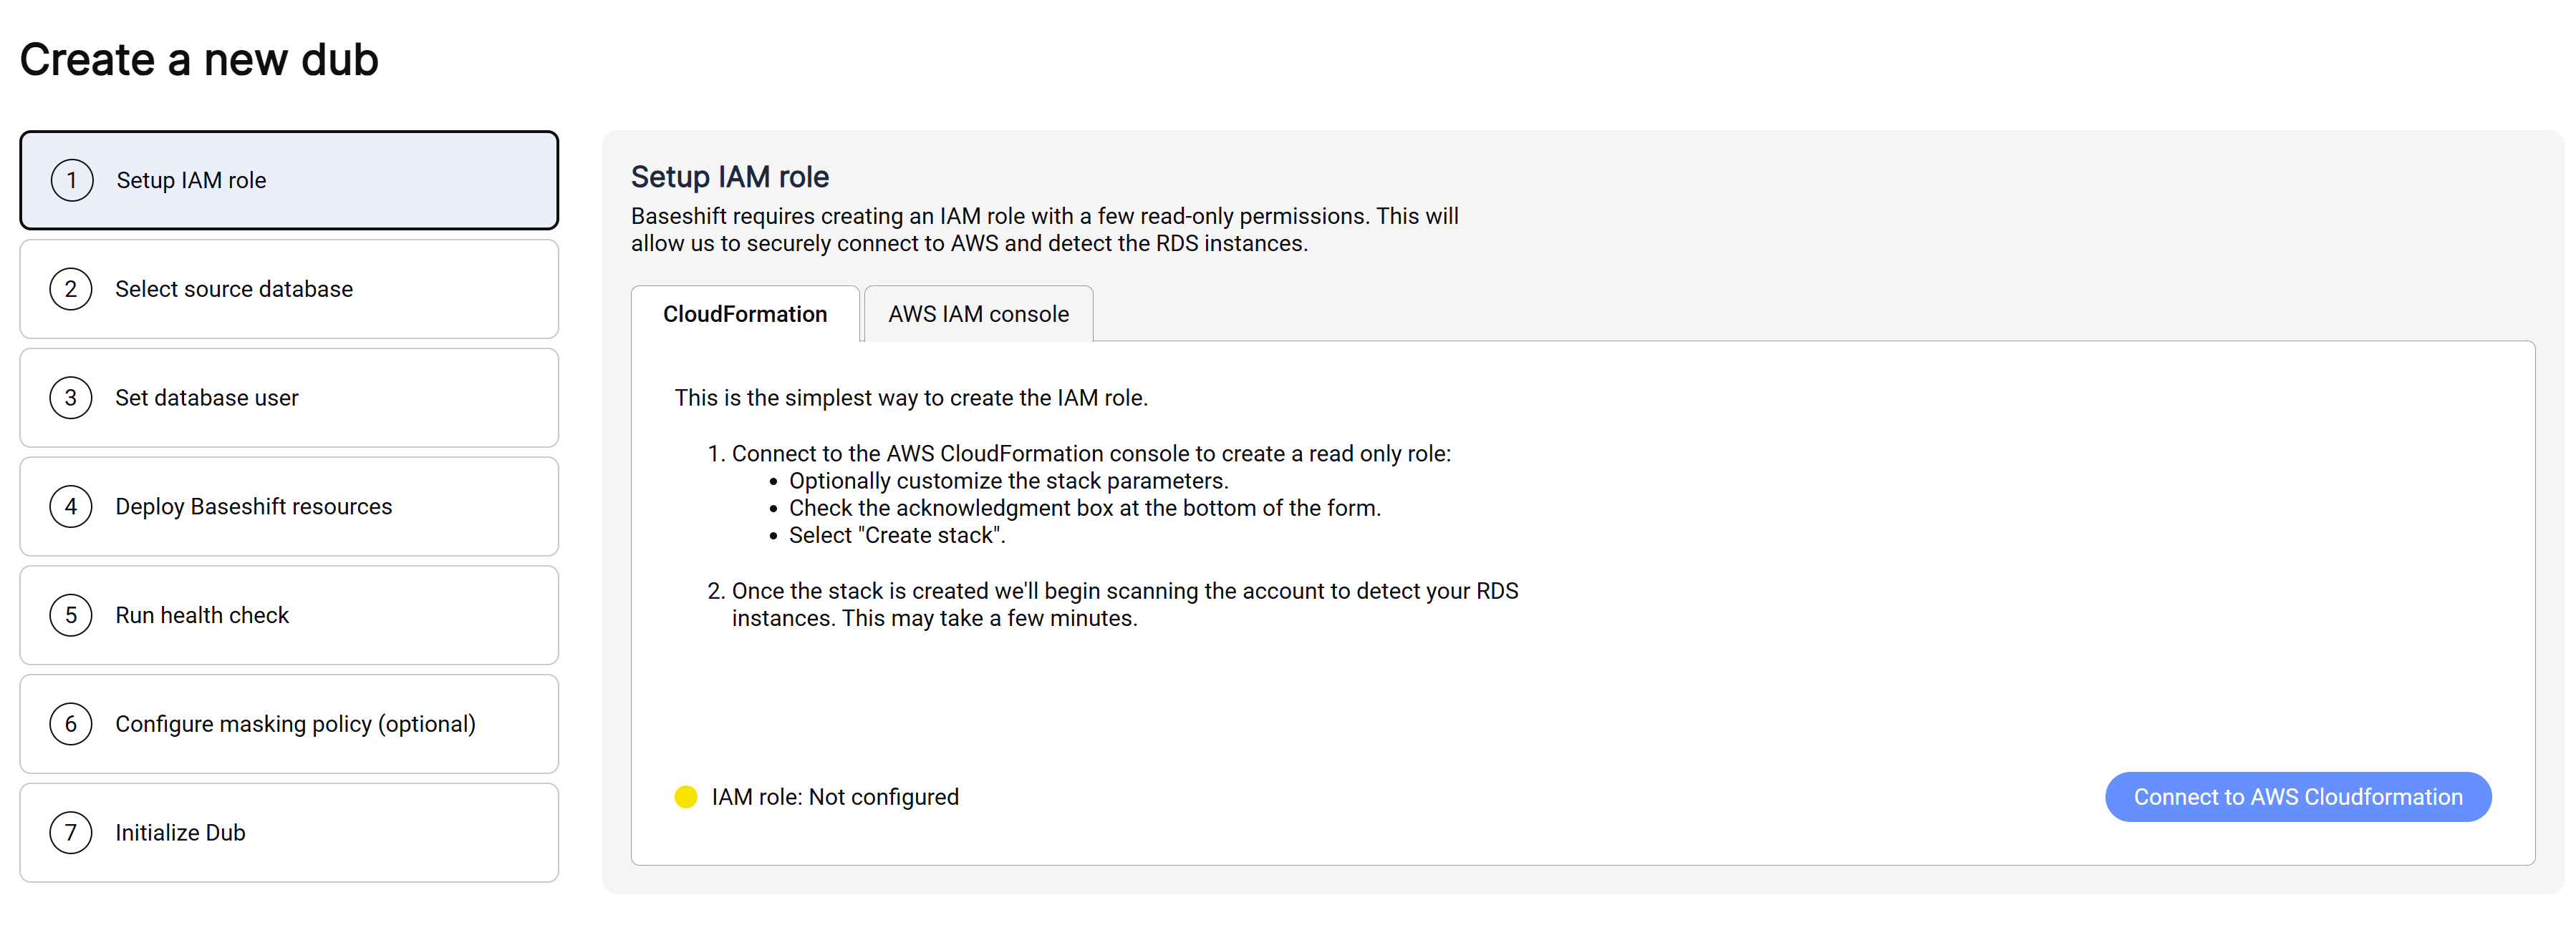Click the step 3 number circle
This screenshot has height=940, width=2576.
[x=71, y=398]
